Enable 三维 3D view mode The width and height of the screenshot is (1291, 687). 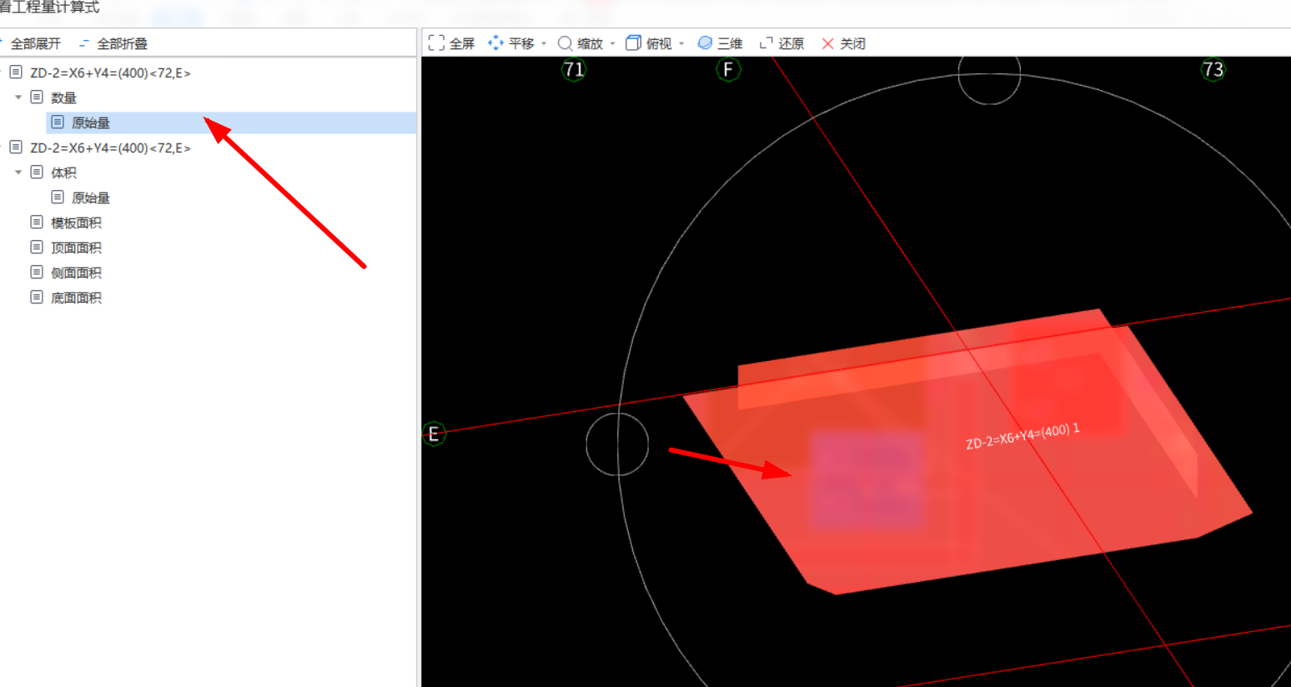point(720,43)
